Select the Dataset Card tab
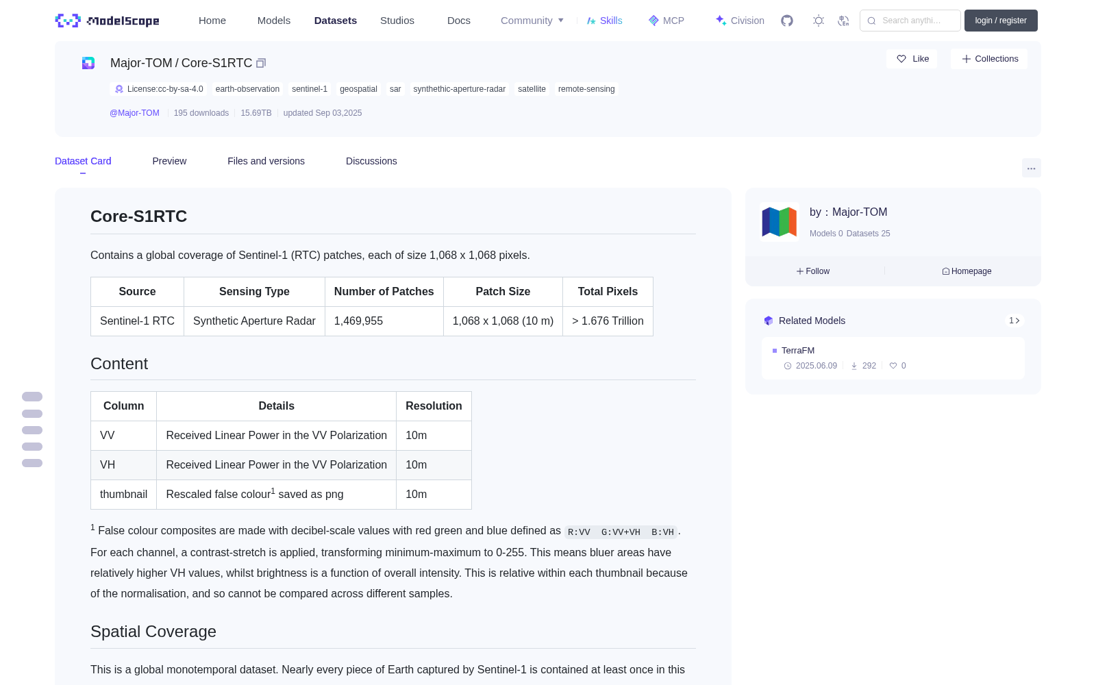 click(83, 161)
